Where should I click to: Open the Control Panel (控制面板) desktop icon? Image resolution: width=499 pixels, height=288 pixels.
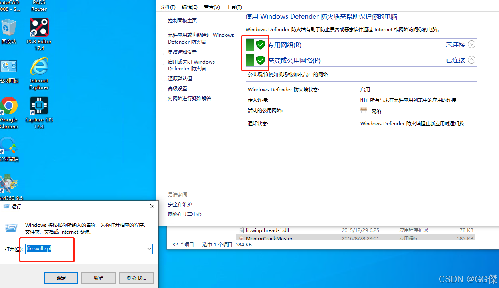[9, 71]
